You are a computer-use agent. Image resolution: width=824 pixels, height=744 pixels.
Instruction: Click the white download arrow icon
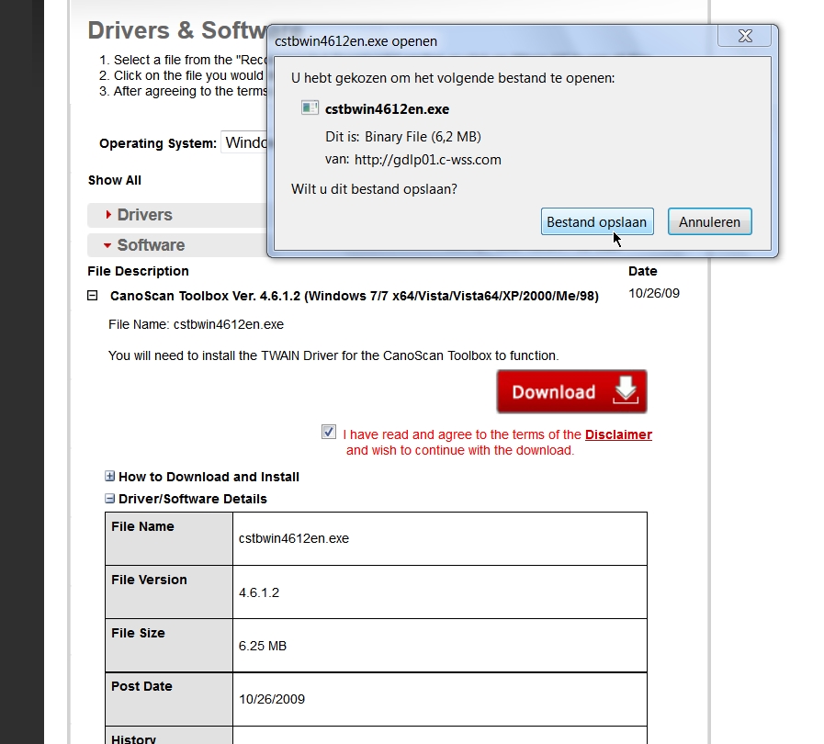(x=625, y=391)
